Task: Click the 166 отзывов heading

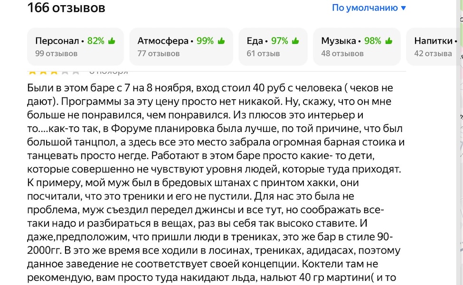Action: [66, 8]
